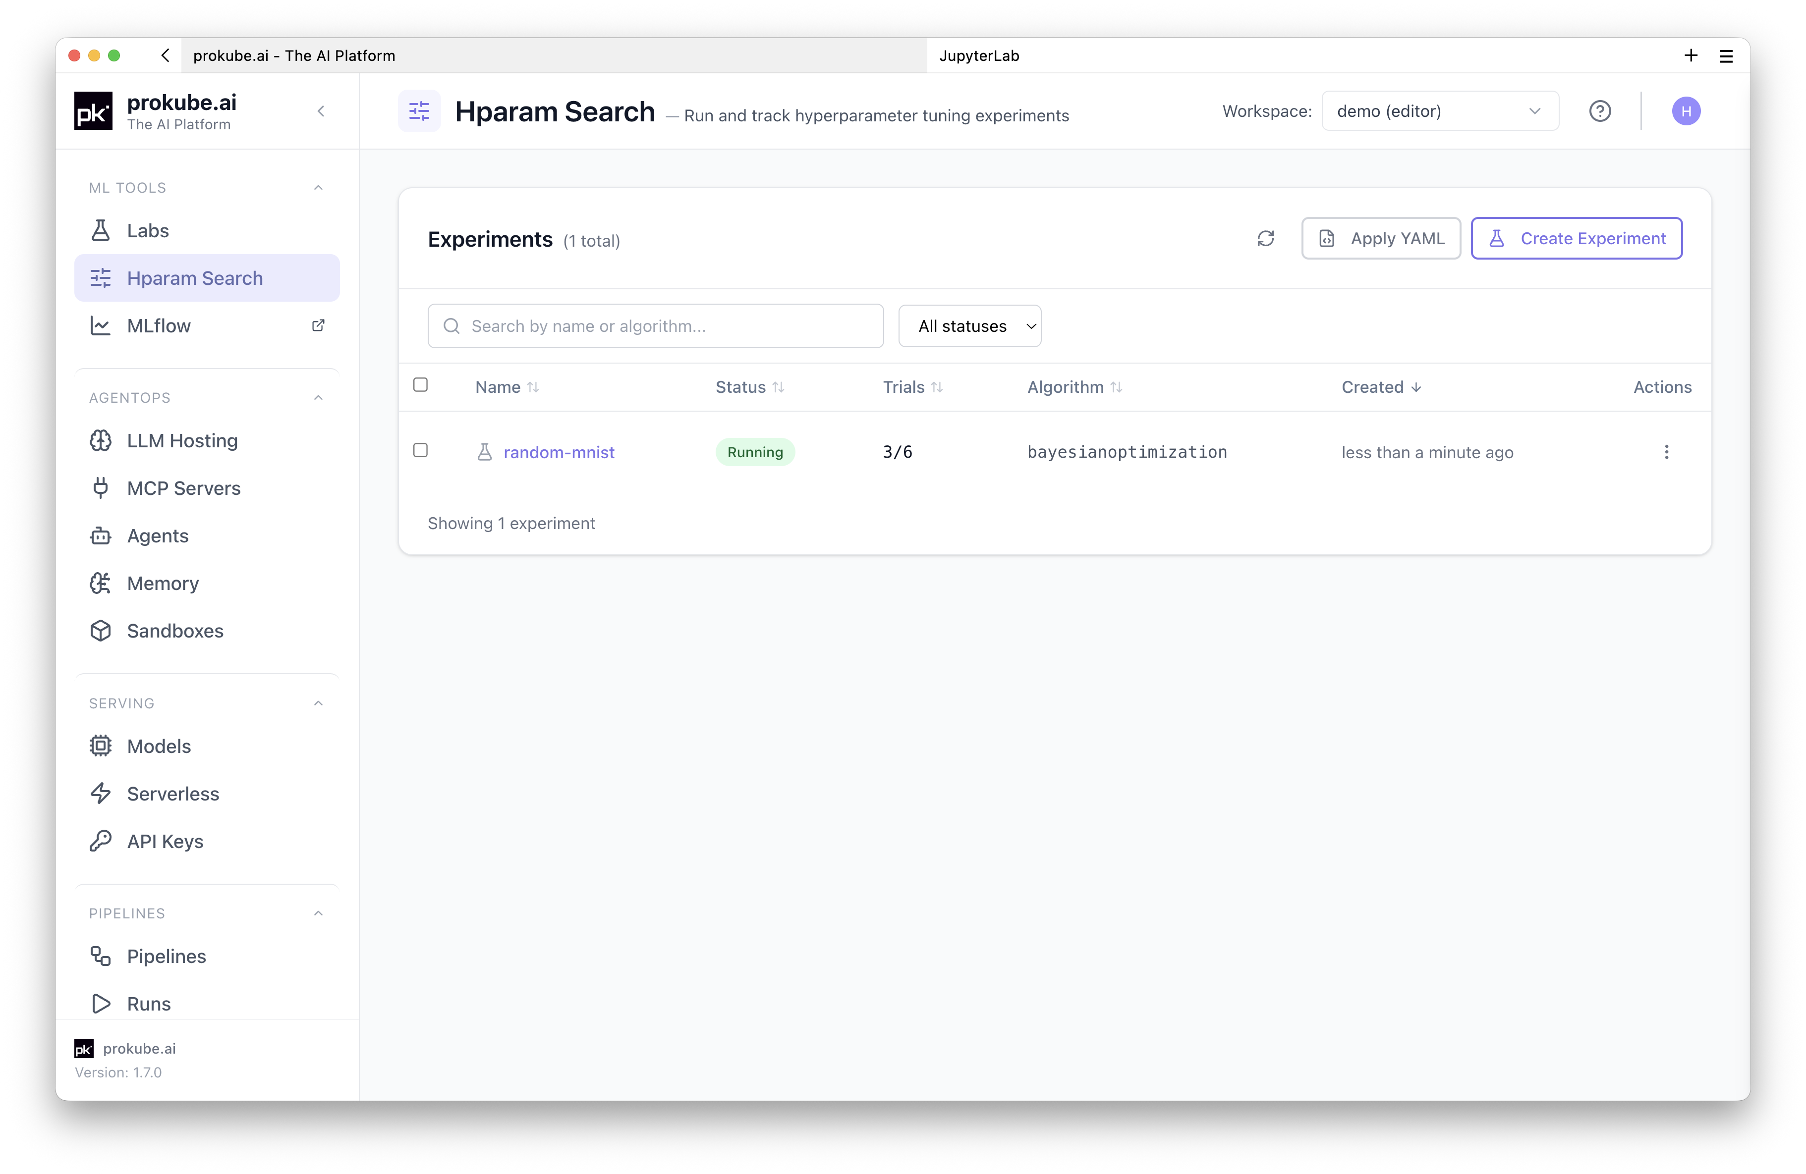Open Labs in the sidebar

click(x=206, y=230)
